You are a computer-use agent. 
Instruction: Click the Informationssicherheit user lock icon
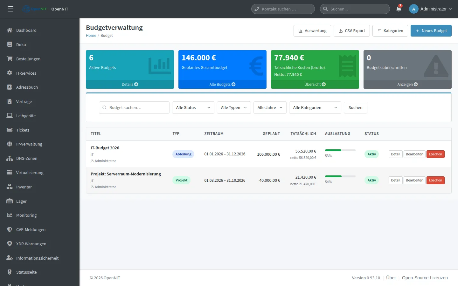tap(10, 258)
